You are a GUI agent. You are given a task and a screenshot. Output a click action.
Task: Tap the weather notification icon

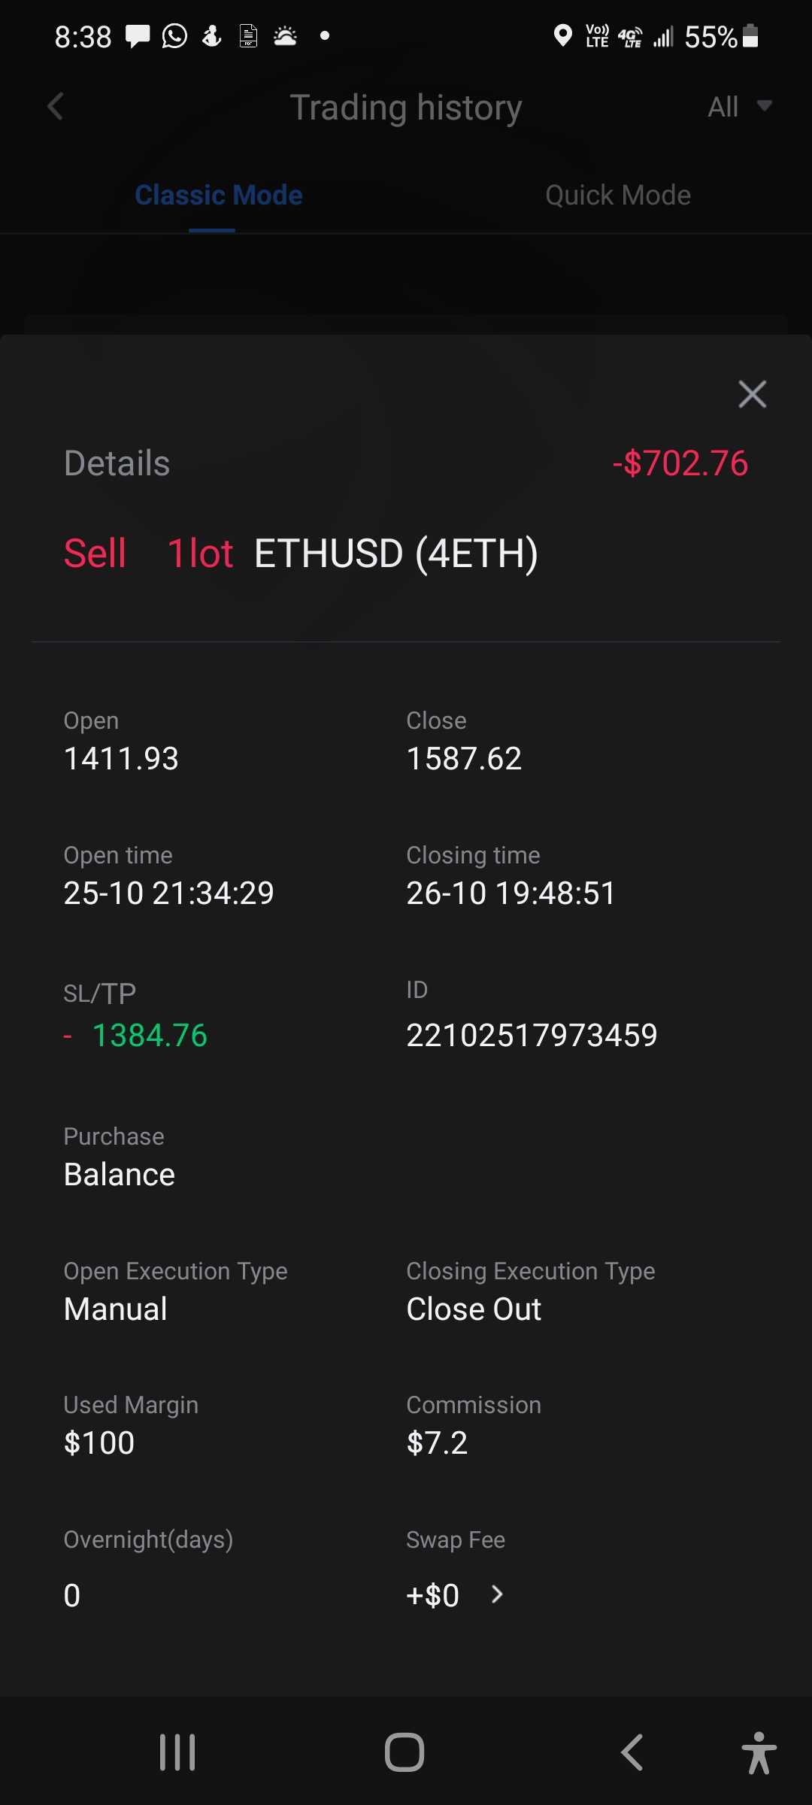tap(286, 36)
